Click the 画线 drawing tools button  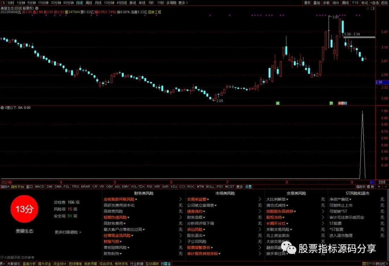coord(345,3)
